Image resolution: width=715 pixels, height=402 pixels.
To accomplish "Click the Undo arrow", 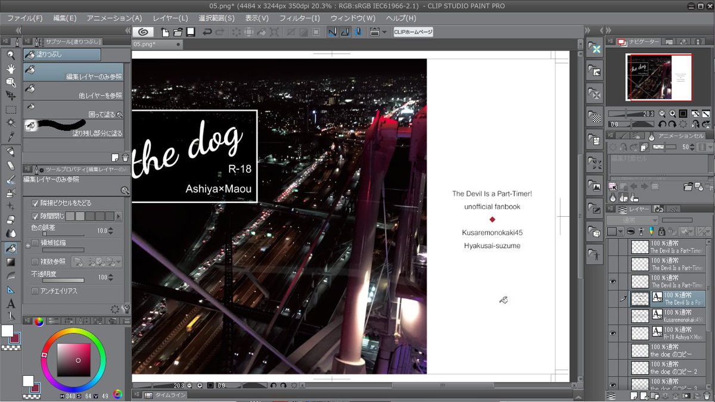I will tap(207, 32).
